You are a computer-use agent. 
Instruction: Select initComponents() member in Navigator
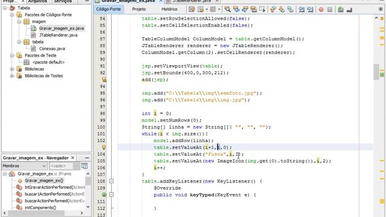40,207
